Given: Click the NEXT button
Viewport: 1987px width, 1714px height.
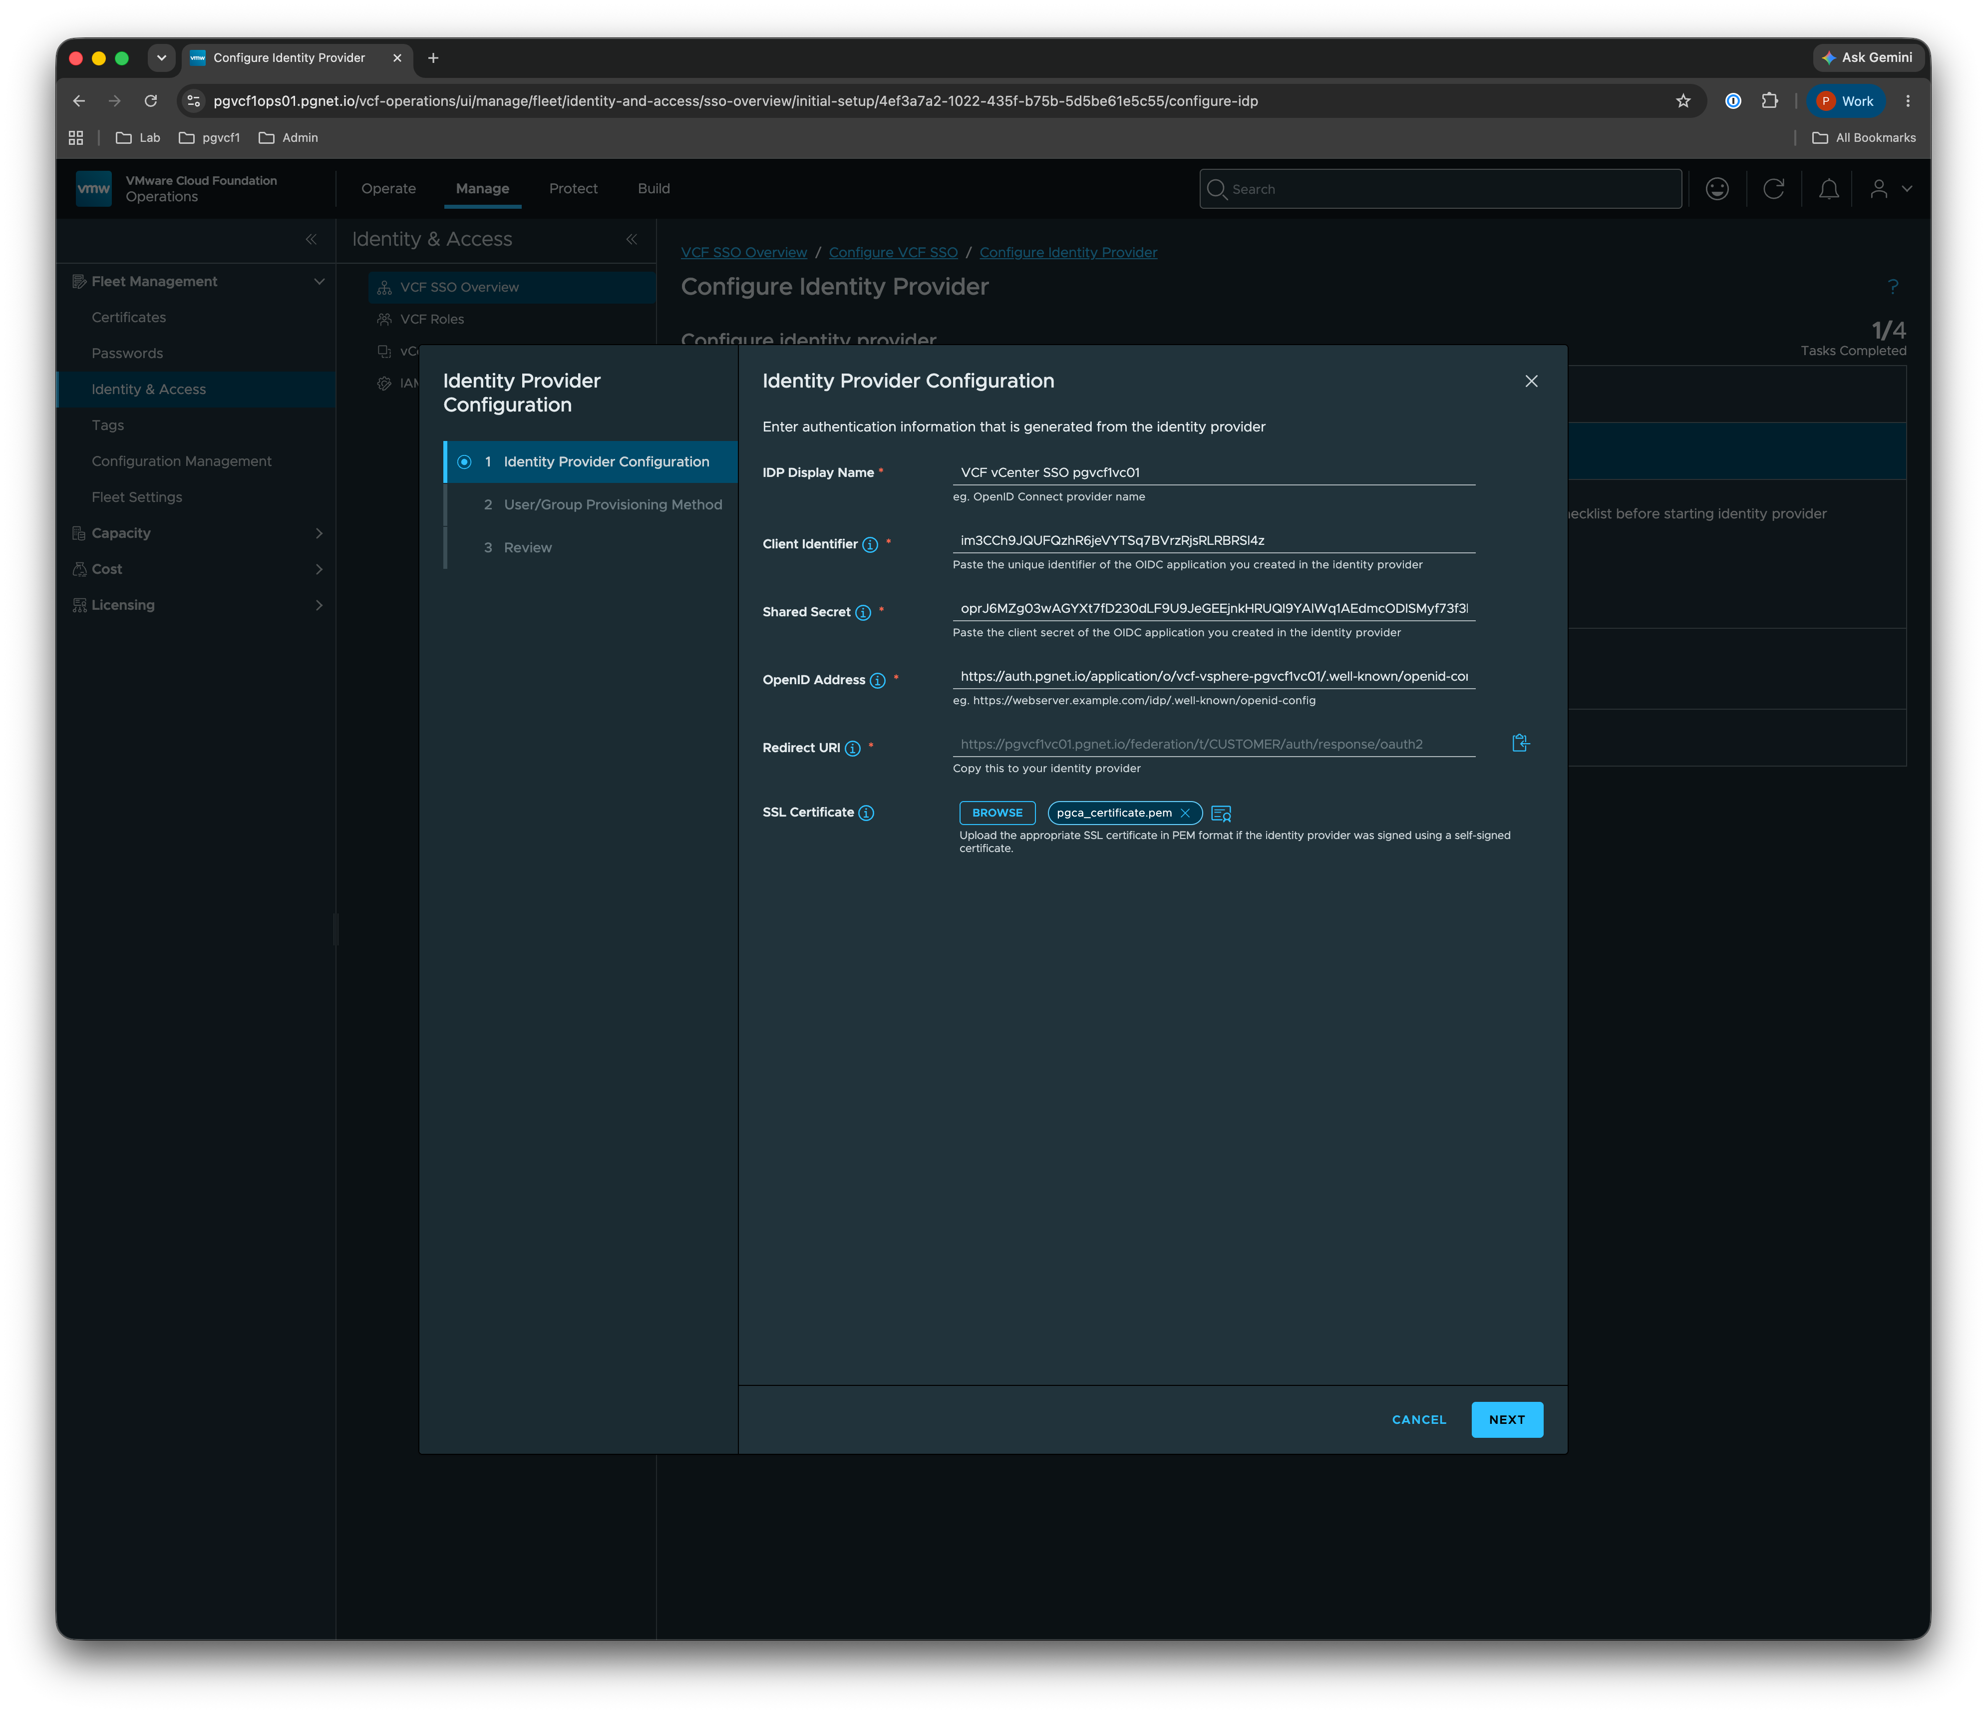Looking at the screenshot, I should pyautogui.click(x=1507, y=1419).
